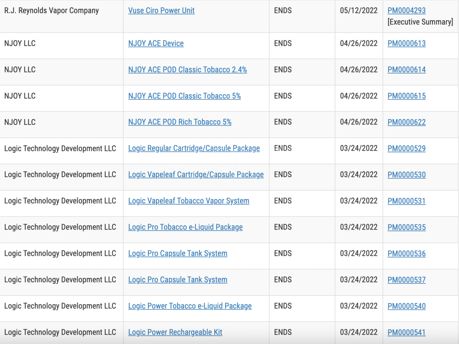Click "ENDS" in Logic Vapeleaf Tobacco Vapor System row
459x344 pixels.
[283, 201]
